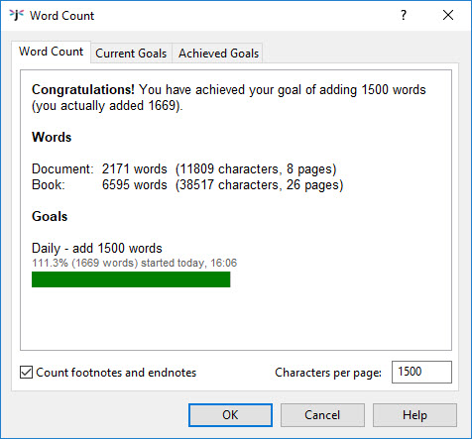Screen dimensions: 472x439
Task: Switch to the Current Goals tab
Action: pos(131,53)
